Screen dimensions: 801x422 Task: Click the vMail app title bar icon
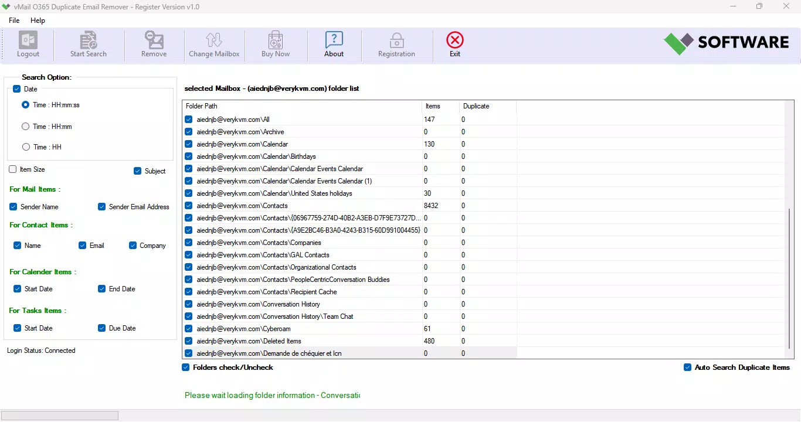point(7,6)
